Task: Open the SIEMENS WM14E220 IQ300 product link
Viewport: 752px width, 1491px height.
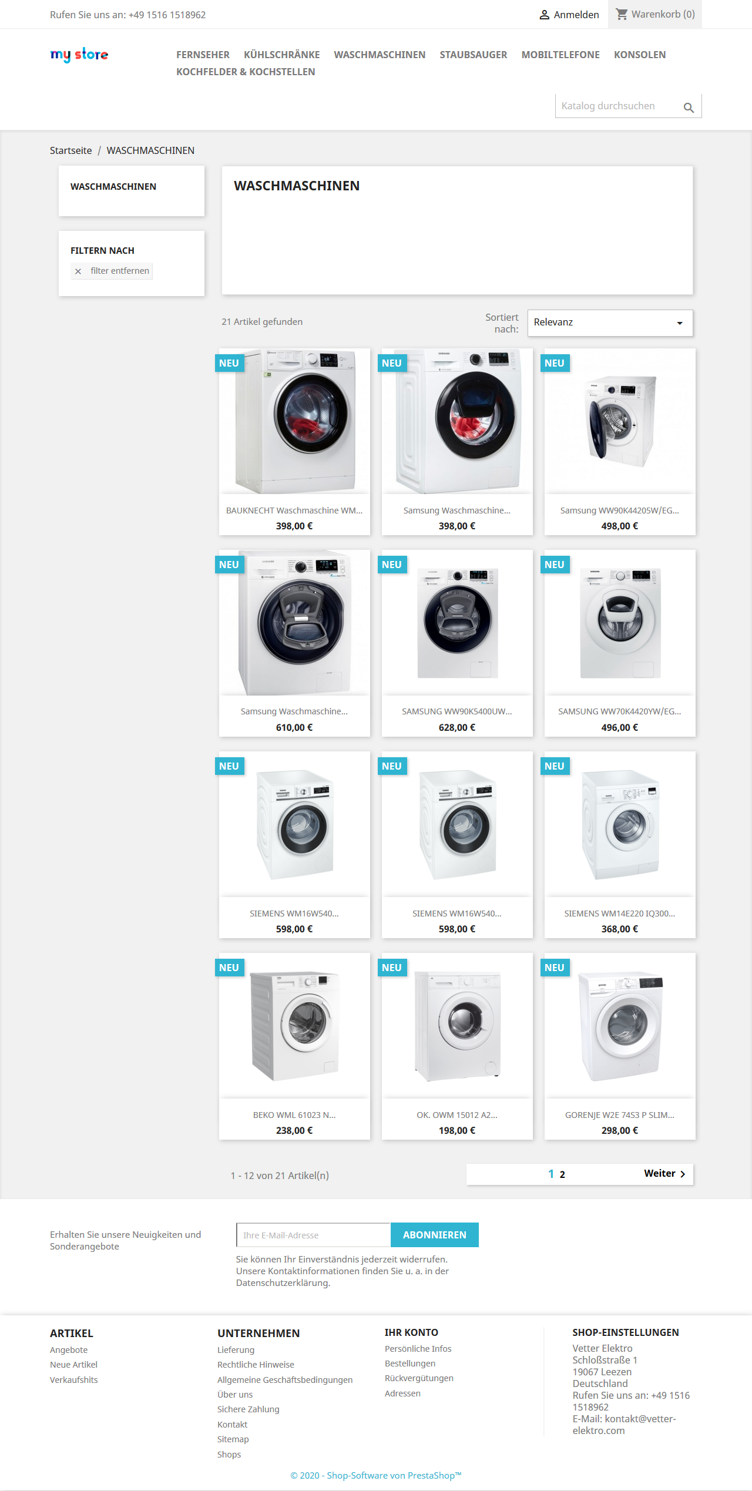Action: pyautogui.click(x=619, y=914)
